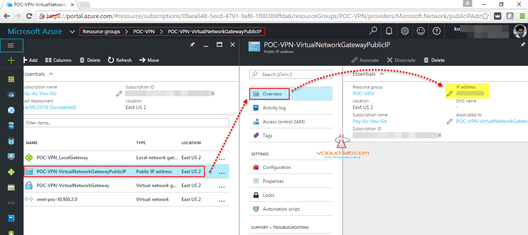
Task: Edit the highlighted IP address via pencil icon
Action: [449, 93]
